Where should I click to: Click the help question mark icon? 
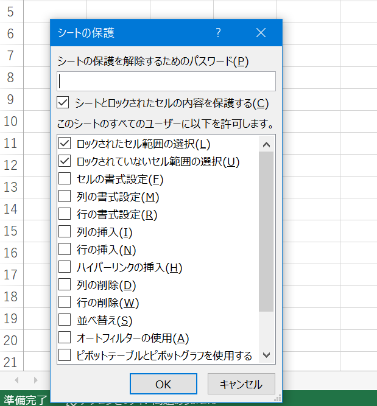click(218, 33)
